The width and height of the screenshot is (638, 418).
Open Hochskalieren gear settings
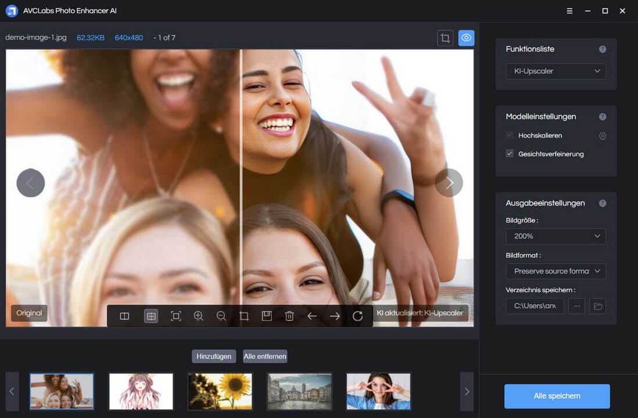[x=603, y=136]
